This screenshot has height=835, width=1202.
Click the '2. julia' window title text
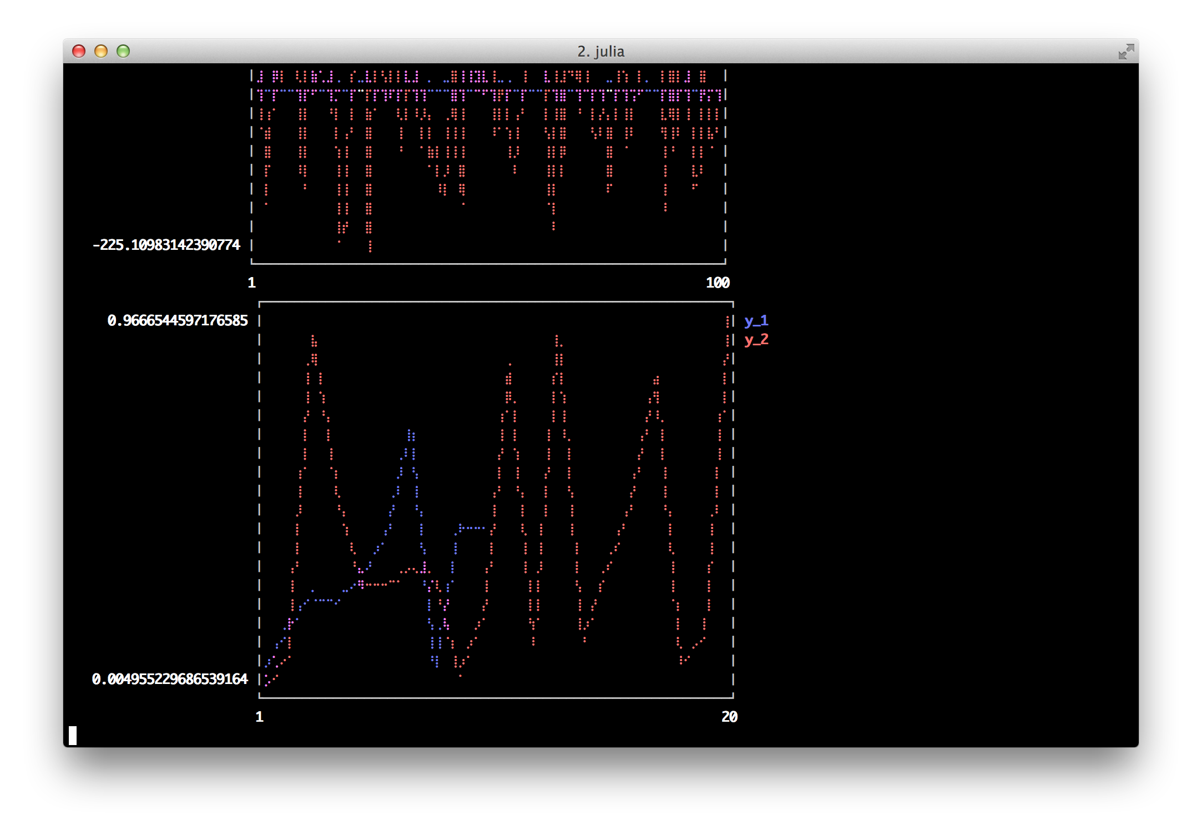pyautogui.click(x=600, y=51)
